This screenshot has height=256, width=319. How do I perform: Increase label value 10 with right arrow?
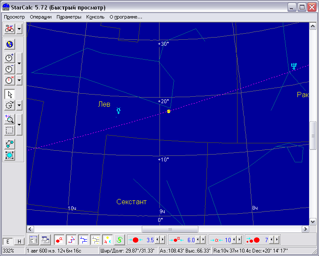click(x=239, y=240)
